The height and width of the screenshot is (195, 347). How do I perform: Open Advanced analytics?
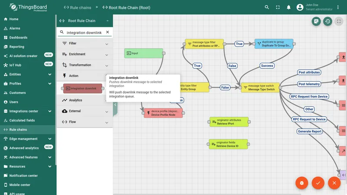tap(28, 148)
